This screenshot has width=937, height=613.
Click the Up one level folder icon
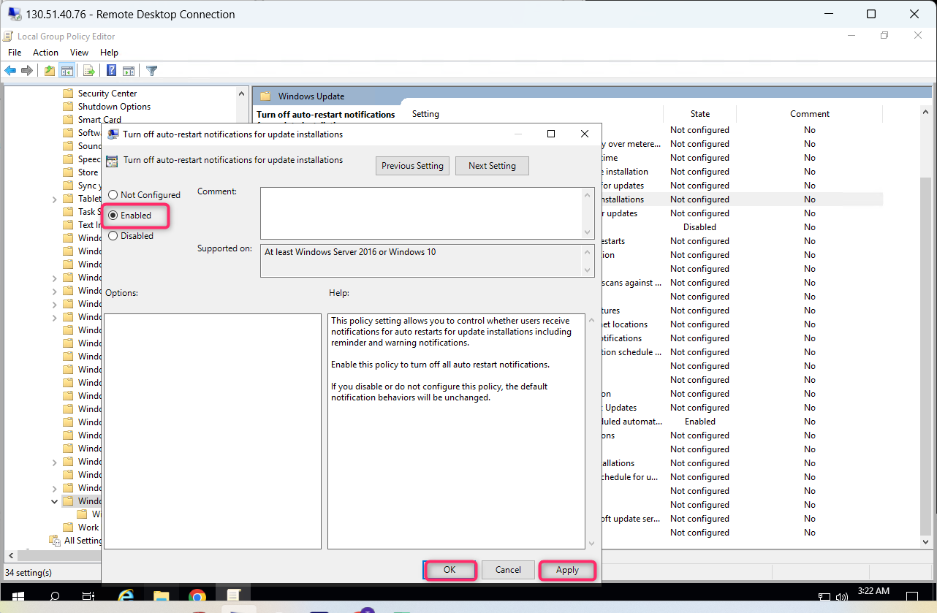[49, 70]
